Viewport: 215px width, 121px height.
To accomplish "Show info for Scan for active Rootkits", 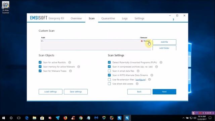I will point(70,63).
